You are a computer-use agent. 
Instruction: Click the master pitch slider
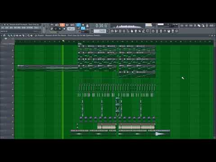click(x=47, y=28)
